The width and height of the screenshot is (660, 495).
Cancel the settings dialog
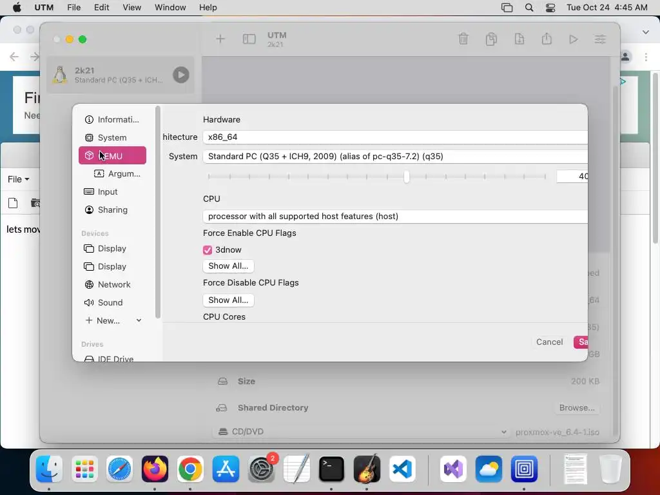tap(549, 342)
